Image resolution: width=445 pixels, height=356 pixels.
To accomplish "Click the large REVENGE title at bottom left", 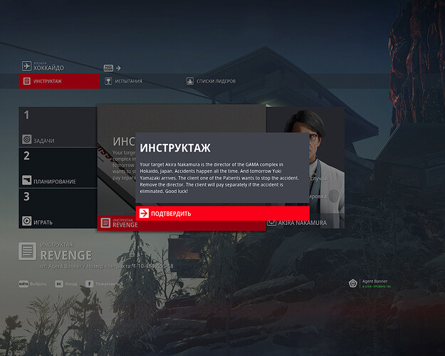I will coord(66,256).
